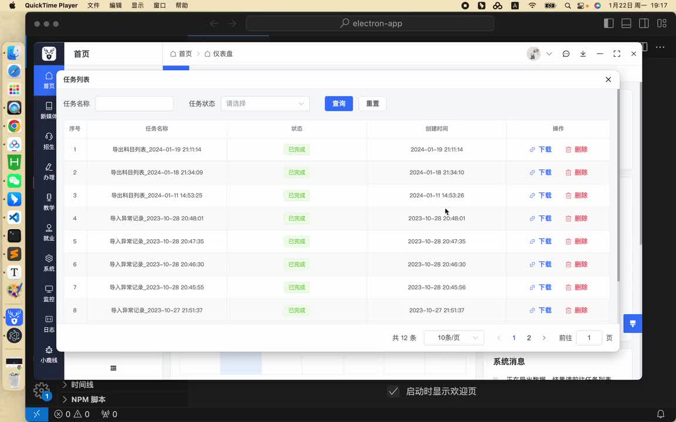
Task: Open the 帮助 menu in menu bar
Action: (181, 6)
